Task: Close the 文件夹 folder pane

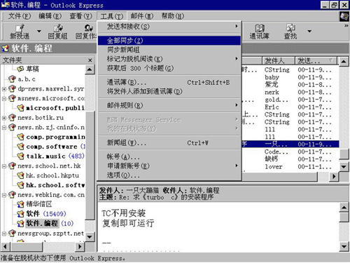Action: [90, 60]
